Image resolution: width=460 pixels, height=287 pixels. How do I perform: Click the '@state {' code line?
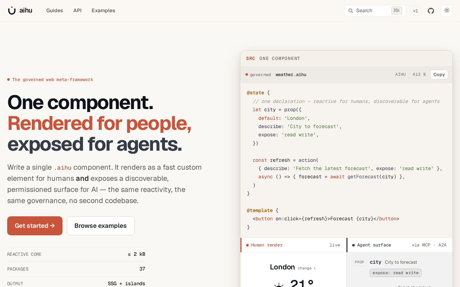point(258,93)
